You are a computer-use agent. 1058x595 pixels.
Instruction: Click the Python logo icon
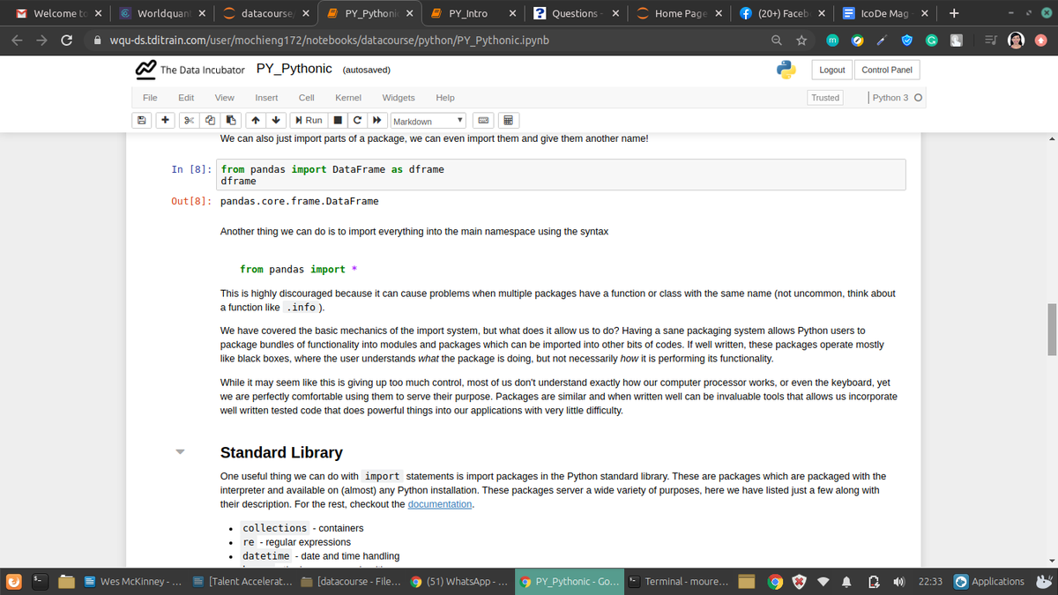point(786,70)
